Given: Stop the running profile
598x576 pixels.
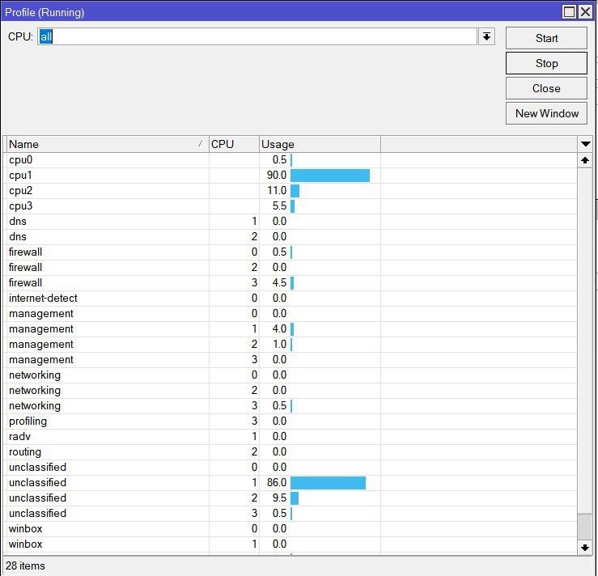Looking at the screenshot, I should pos(546,63).
